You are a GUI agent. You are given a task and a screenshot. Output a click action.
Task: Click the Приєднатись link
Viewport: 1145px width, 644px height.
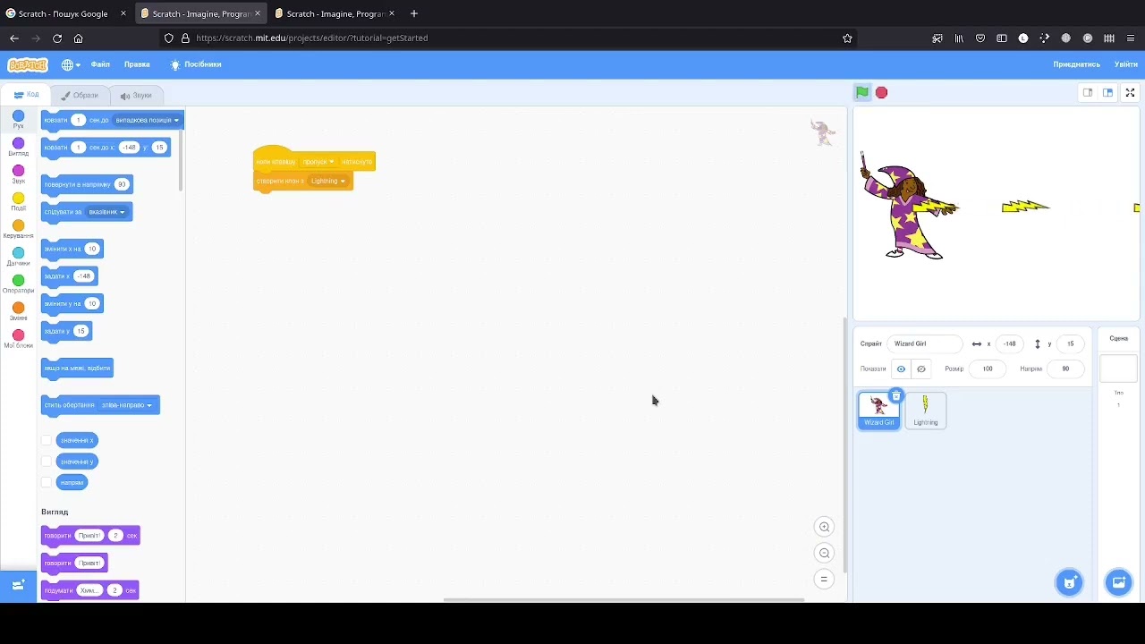coord(1076,64)
